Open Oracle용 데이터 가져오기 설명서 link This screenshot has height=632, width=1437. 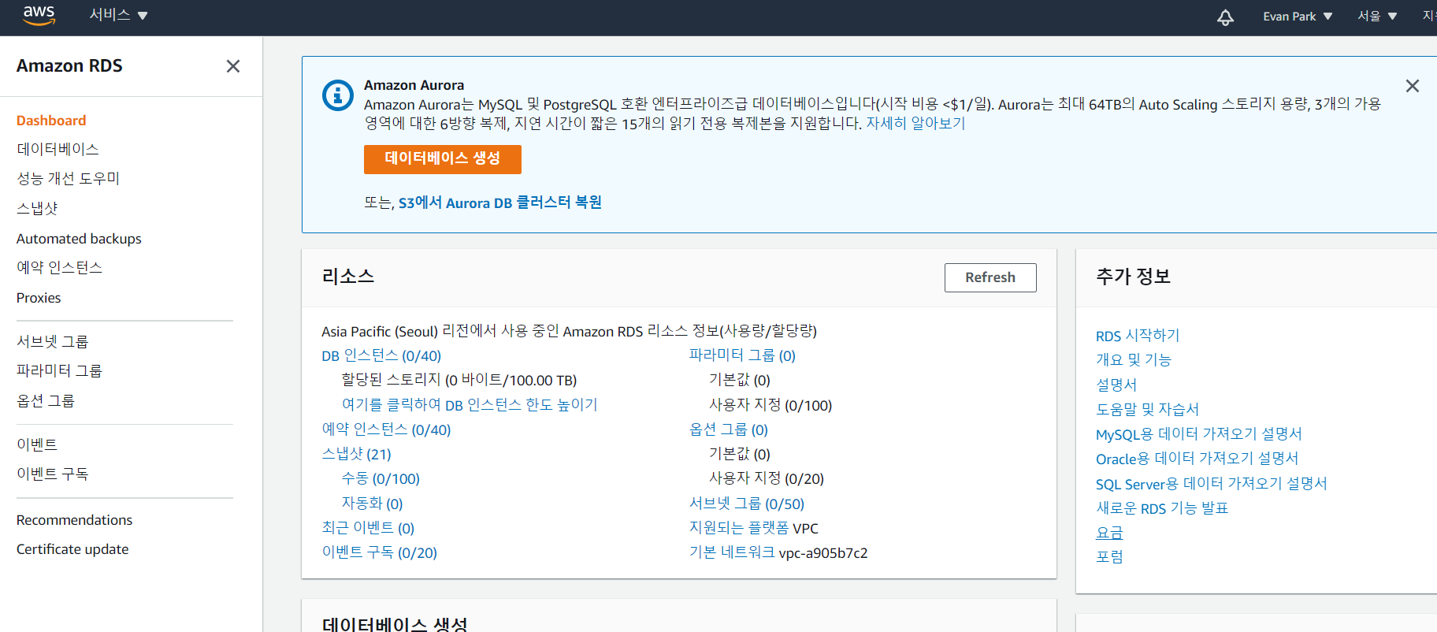pos(1197,459)
